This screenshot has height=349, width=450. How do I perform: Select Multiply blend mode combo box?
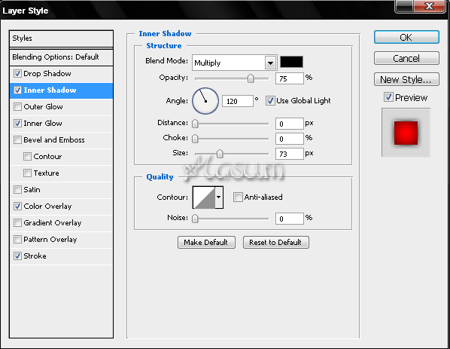[x=235, y=63]
